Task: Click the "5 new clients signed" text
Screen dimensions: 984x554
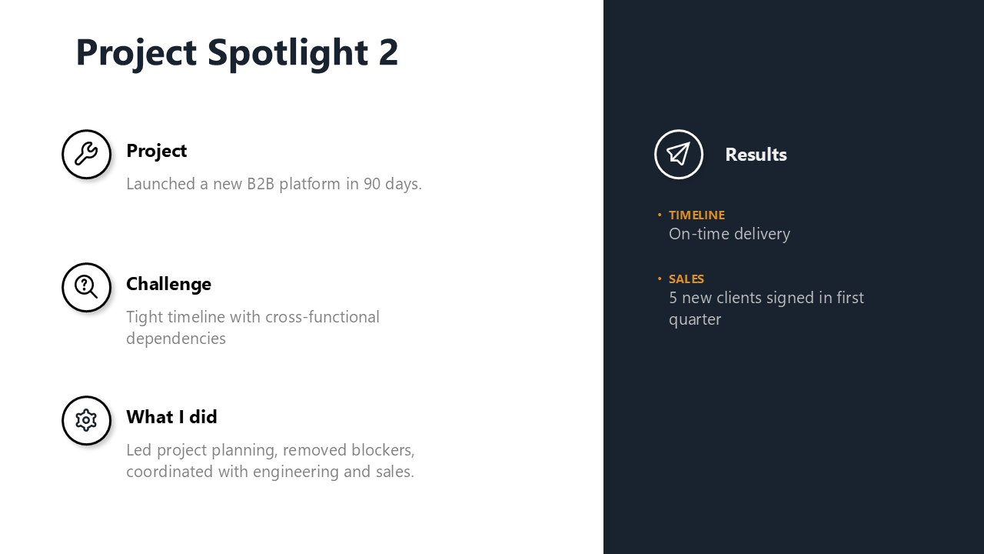Action: pyautogui.click(x=766, y=308)
